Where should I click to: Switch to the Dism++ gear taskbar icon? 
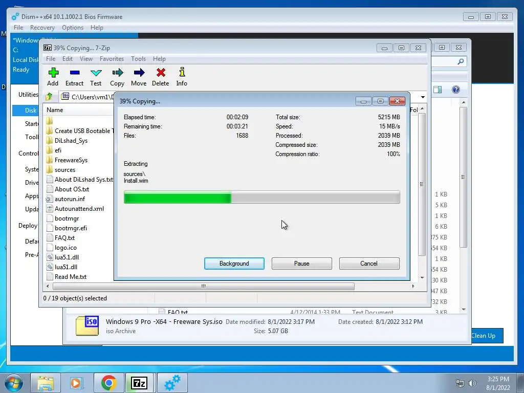[x=172, y=383]
